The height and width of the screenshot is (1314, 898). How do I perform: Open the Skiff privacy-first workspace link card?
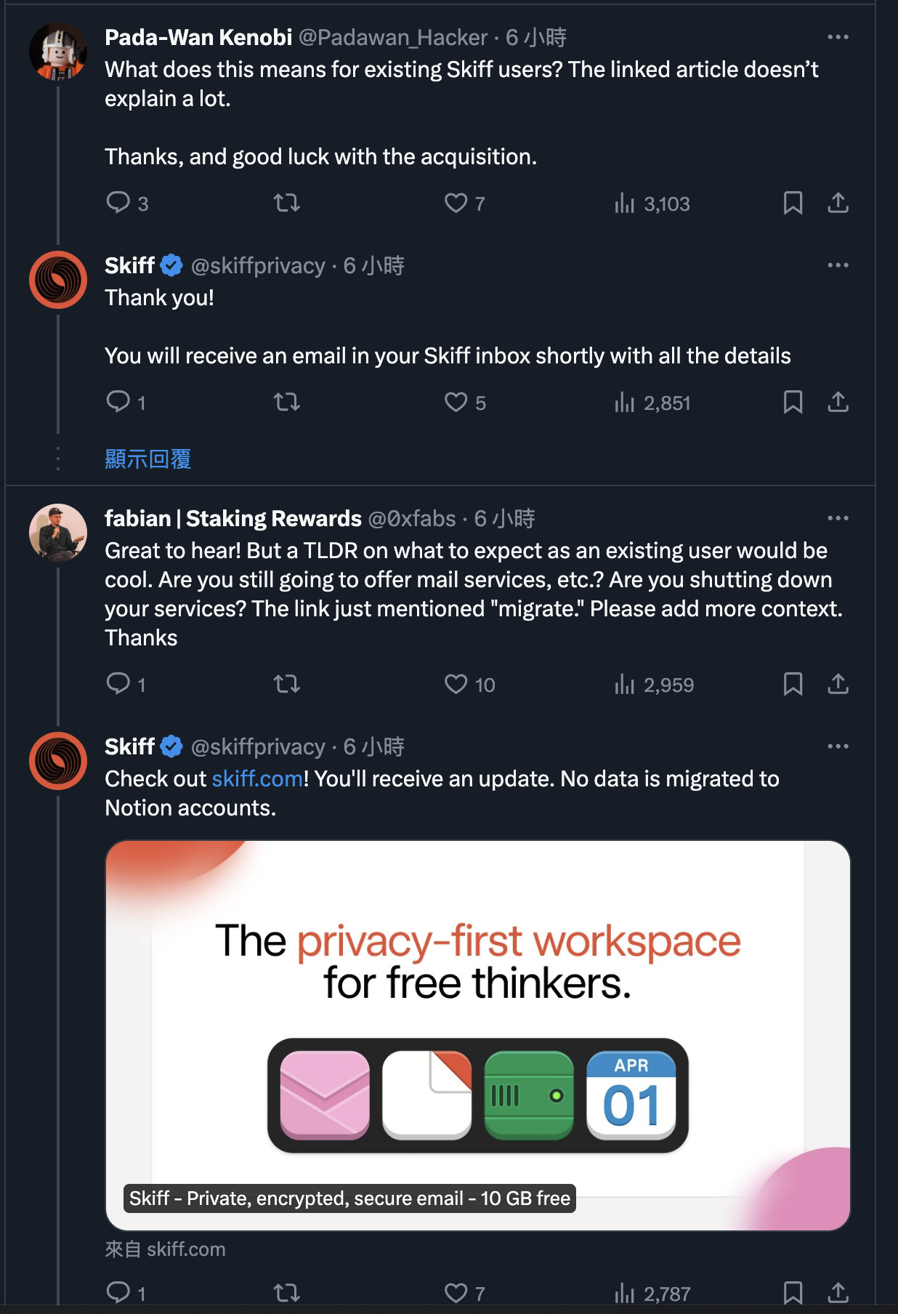[478, 1035]
